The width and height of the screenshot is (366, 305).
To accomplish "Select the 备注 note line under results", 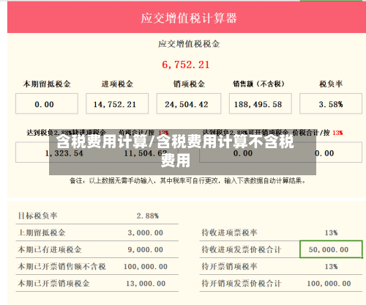I will (187, 181).
